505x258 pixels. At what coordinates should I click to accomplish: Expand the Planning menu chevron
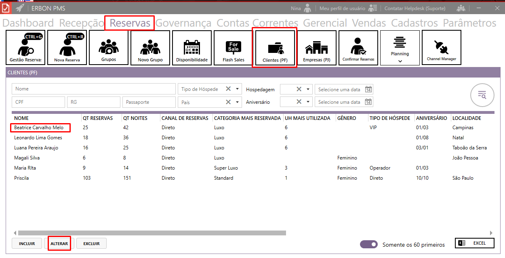[x=400, y=61]
